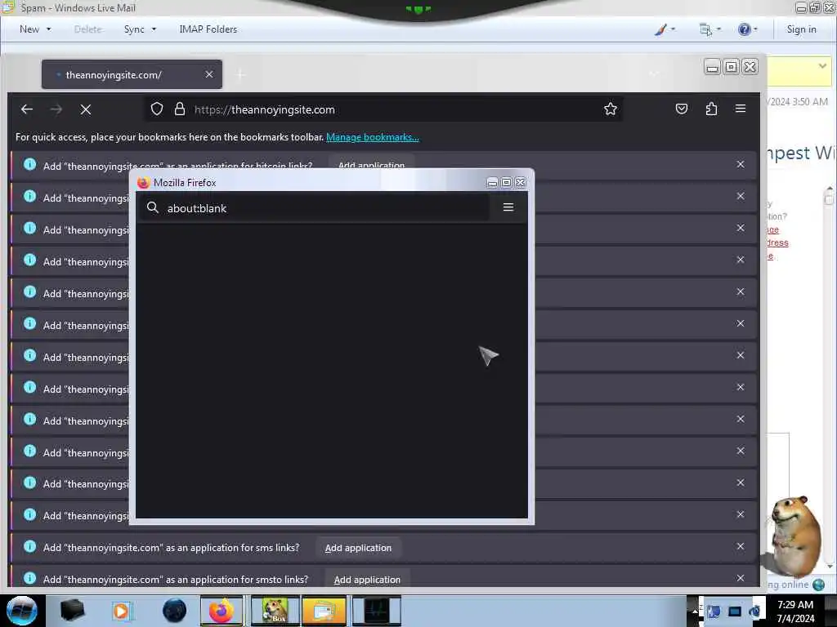Click the hamster desktop assistant character
837x627 pixels.
click(x=796, y=537)
